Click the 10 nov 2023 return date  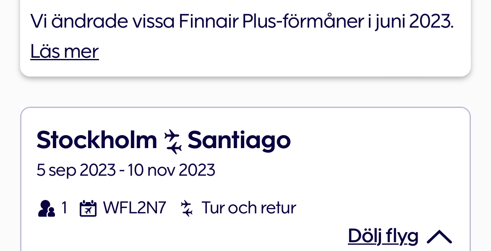click(171, 170)
